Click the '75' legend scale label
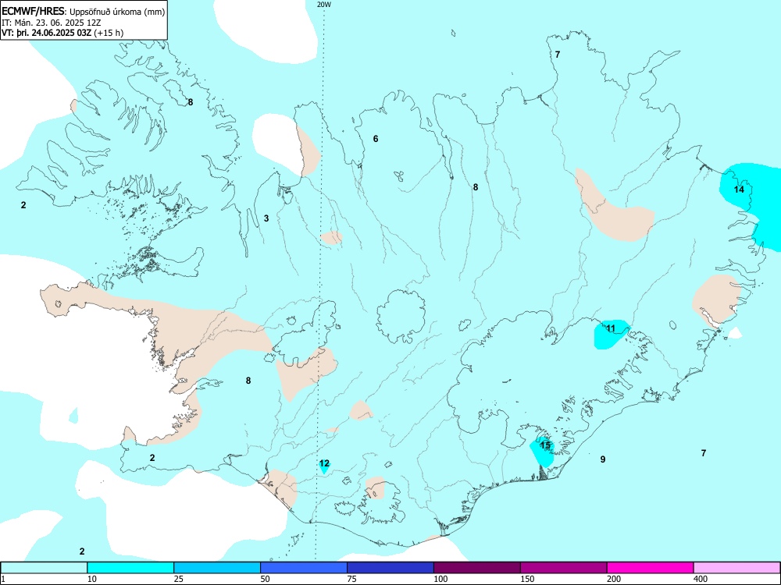781x585 pixels. [x=351, y=579]
